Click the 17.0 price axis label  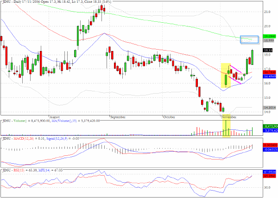pyautogui.click(x=267, y=69)
